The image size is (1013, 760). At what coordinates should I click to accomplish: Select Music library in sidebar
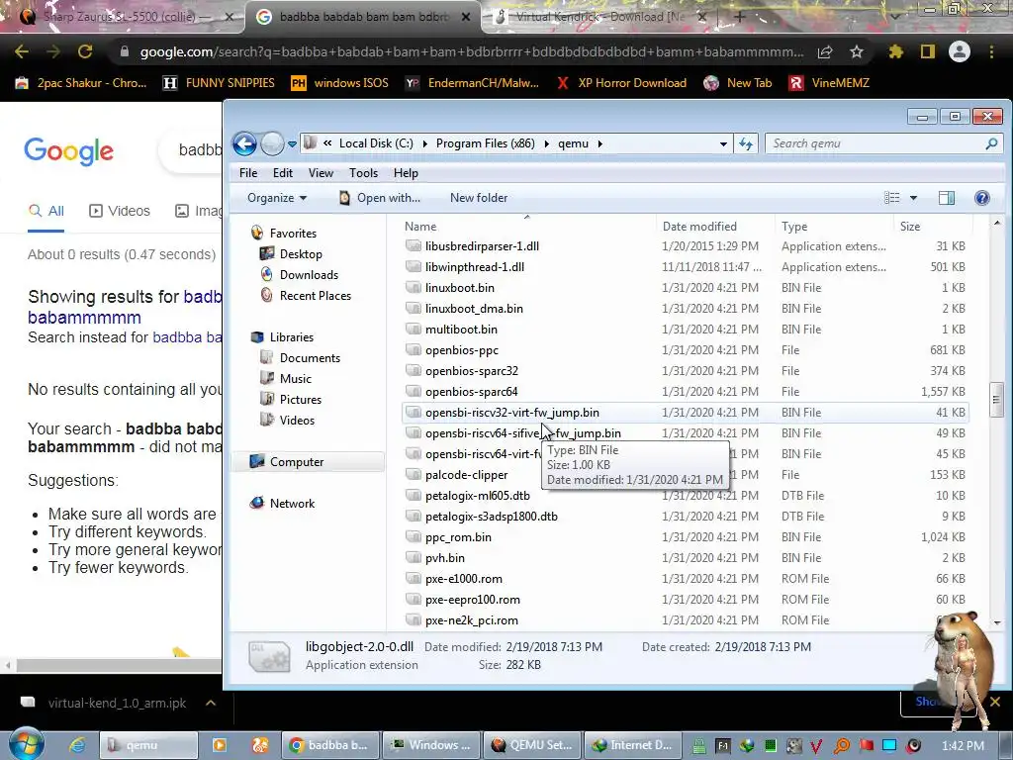tap(295, 379)
